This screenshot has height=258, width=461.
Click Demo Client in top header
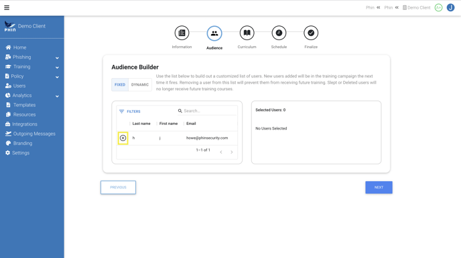(416, 7)
